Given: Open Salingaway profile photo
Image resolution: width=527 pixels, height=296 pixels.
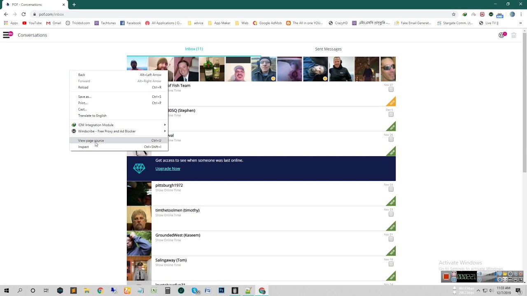Looking at the screenshot, I should 139,268.
